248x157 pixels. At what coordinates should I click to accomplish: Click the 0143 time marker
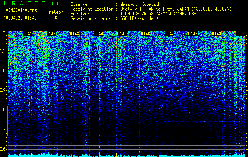pos(75,34)
